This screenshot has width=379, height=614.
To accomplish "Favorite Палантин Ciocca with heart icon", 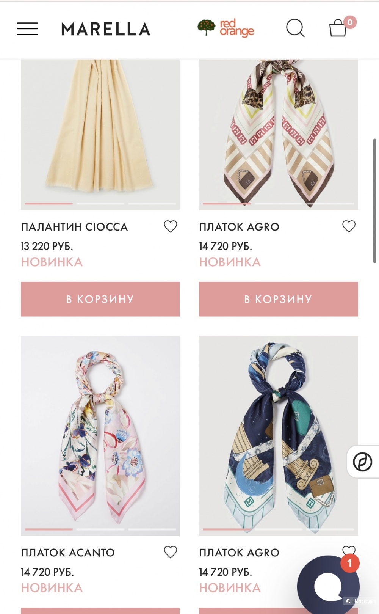I will pos(171,226).
